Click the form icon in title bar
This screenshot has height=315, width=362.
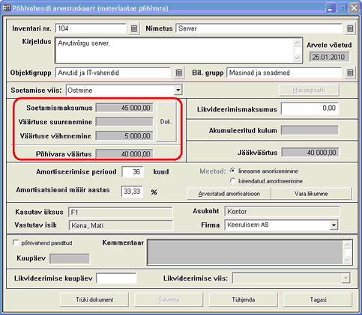coord(6,8)
